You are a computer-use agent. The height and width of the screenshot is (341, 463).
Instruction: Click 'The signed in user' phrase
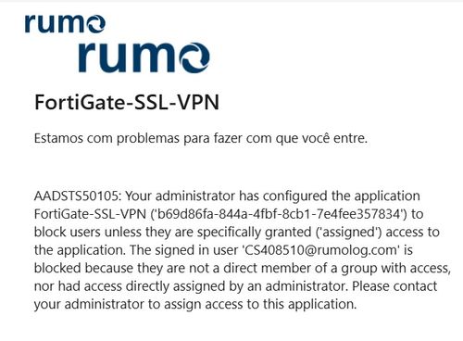coord(183,250)
